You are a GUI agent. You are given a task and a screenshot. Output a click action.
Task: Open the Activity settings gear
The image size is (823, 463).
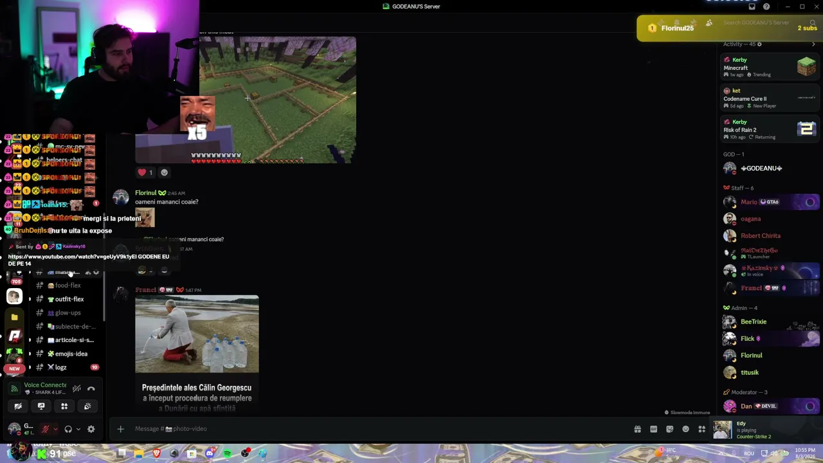pos(759,44)
